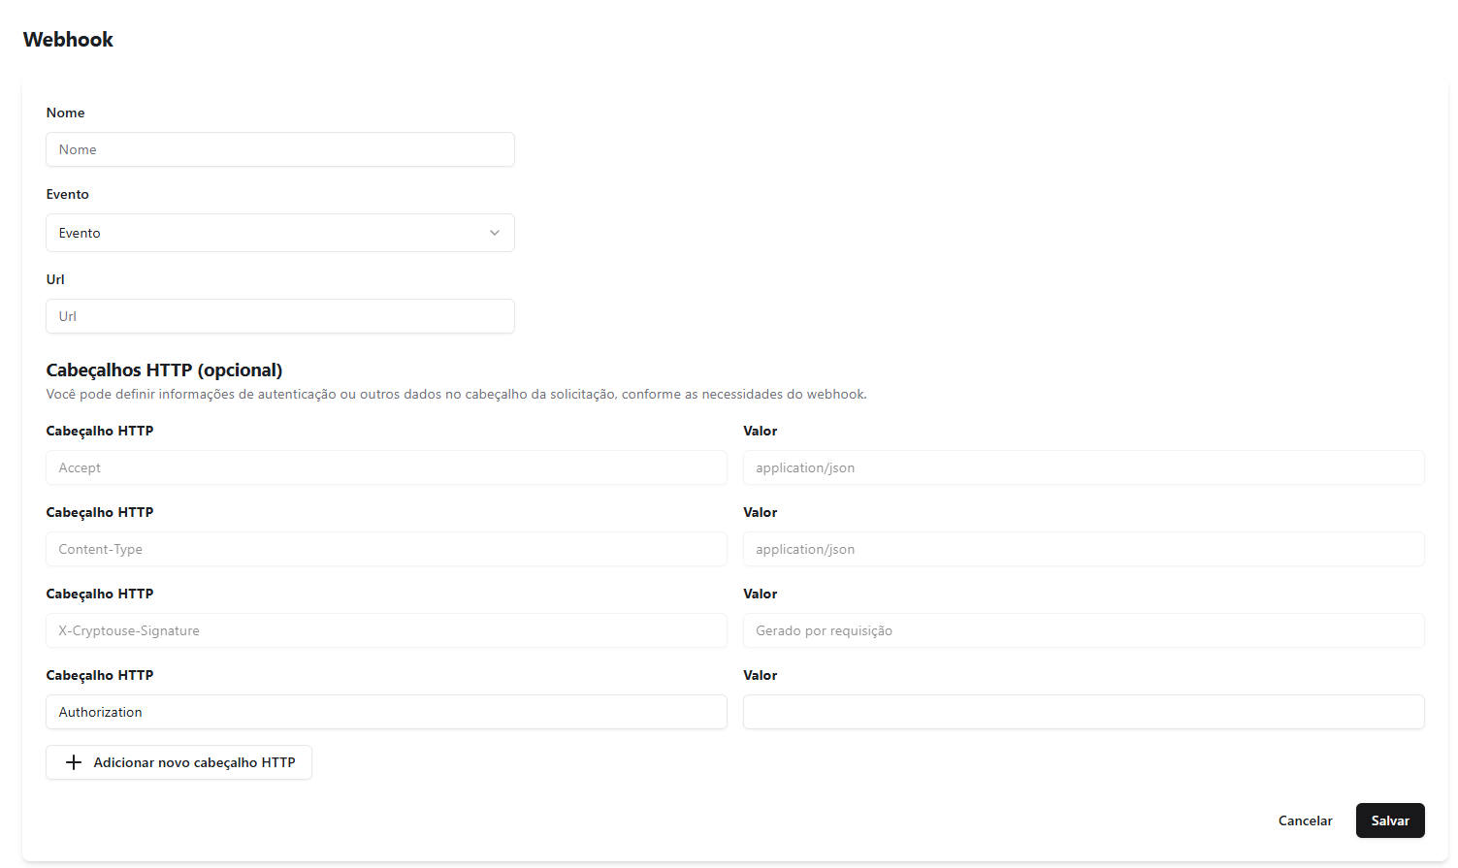The width and height of the screenshot is (1458, 868).
Task: Click the plus icon to add header
Action: (x=73, y=762)
